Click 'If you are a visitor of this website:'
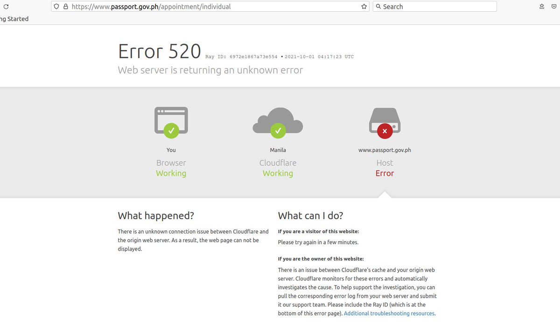The image size is (560, 322). 318,231
